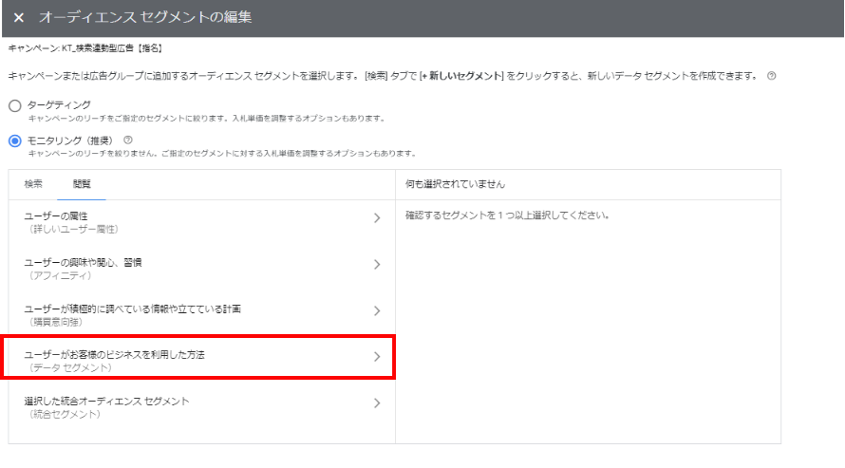Click the 何も選択されていません panel header
Viewport: 845px width, 468px height.
(454, 184)
